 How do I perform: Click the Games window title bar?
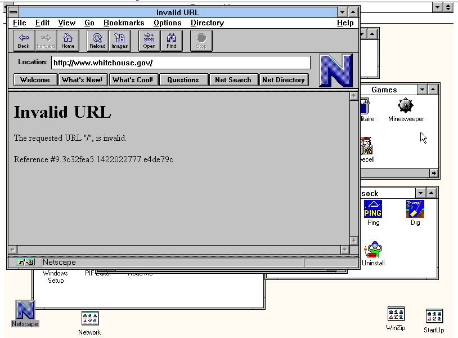[x=388, y=90]
